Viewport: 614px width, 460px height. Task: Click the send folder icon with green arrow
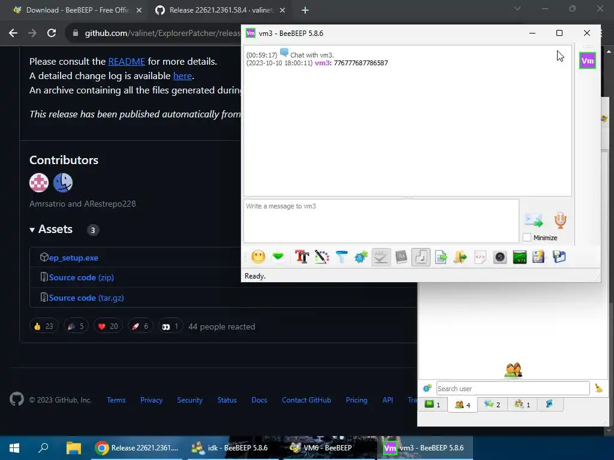pyautogui.click(x=460, y=257)
